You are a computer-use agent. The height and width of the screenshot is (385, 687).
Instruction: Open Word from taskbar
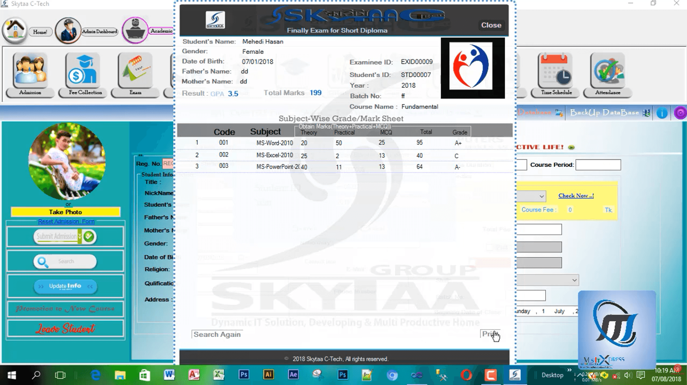point(169,375)
